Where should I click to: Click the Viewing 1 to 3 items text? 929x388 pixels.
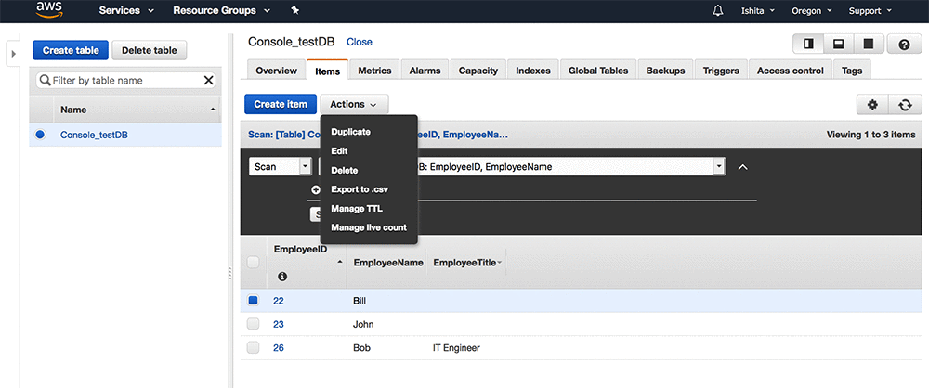tap(871, 135)
